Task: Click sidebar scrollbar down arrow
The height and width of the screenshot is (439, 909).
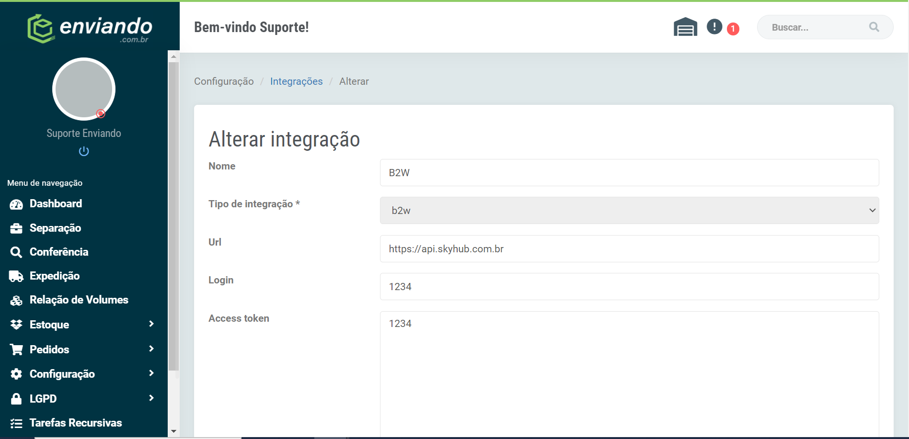Action: (x=173, y=431)
